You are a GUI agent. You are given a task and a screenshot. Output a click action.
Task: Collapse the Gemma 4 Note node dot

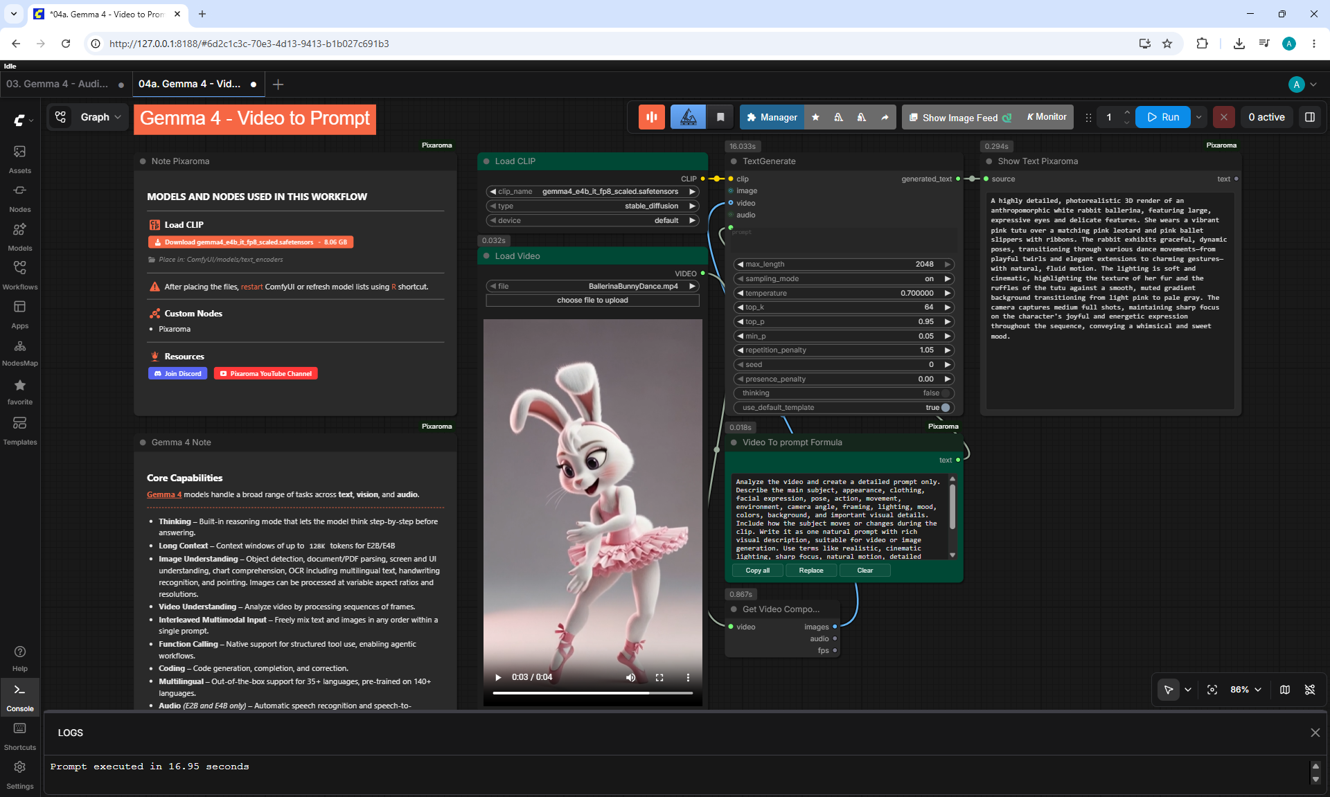click(143, 442)
